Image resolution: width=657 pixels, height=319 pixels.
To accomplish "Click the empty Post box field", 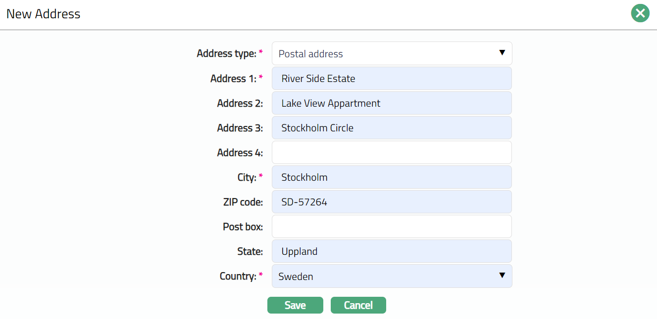I will [x=392, y=227].
